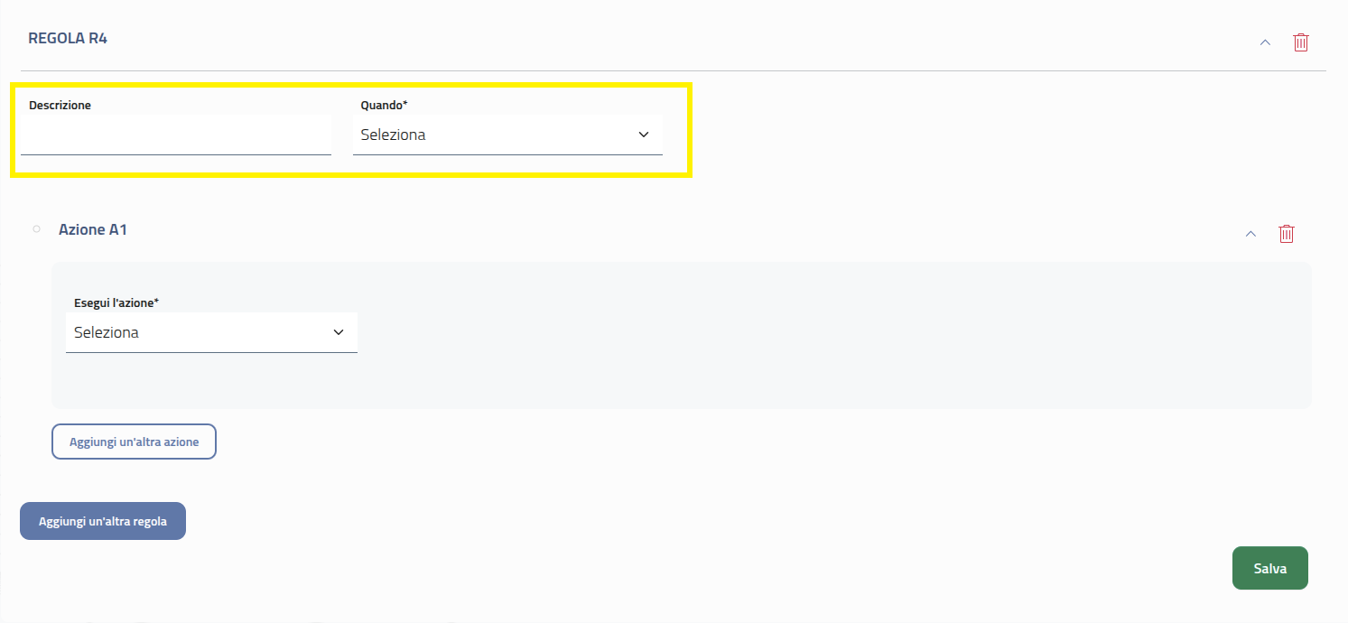Screen dimensions: 1348x623
Task: Click the Quando* field label
Action: [x=384, y=105]
